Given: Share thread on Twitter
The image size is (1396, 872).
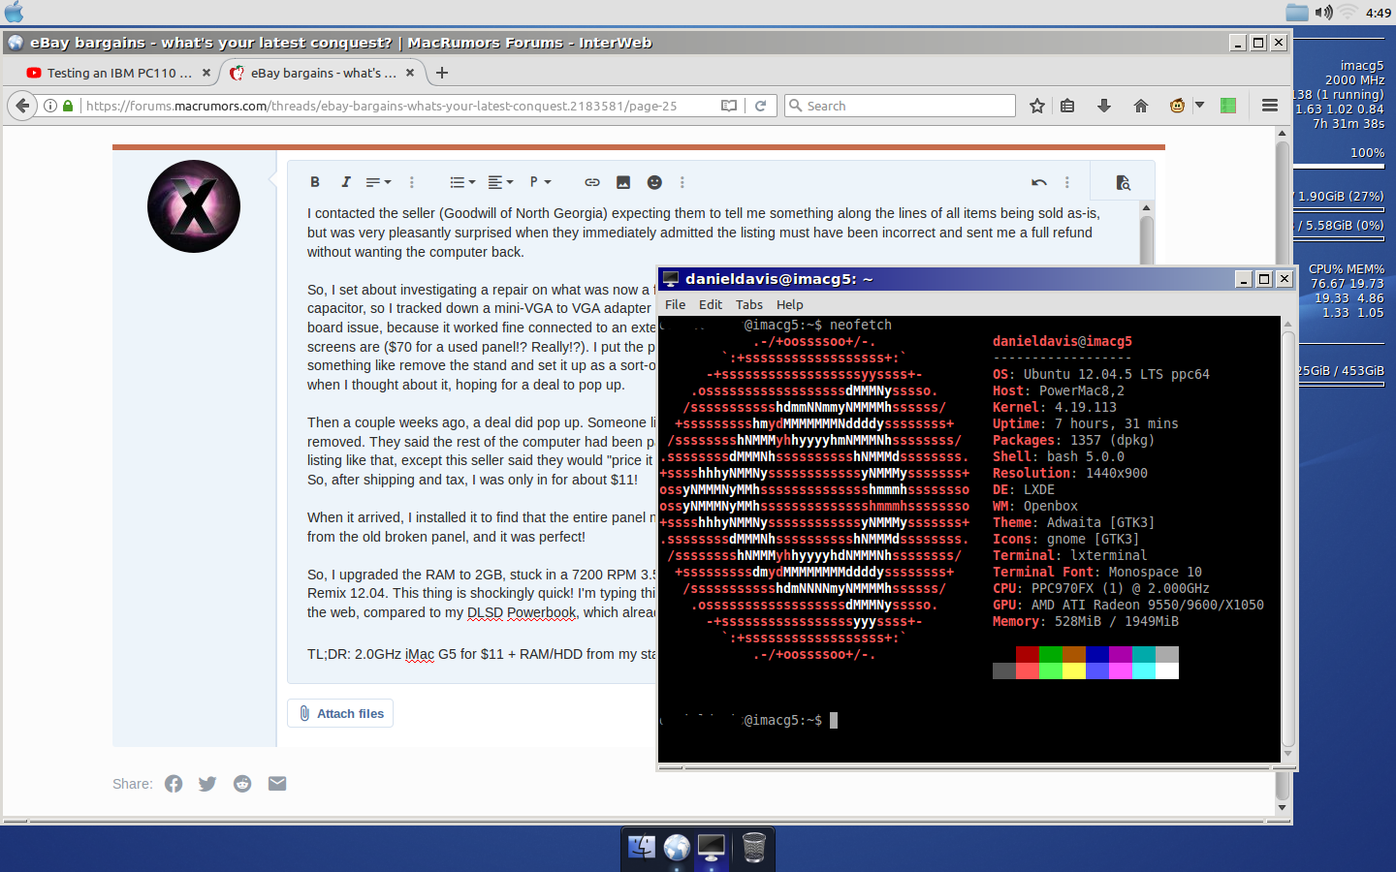Looking at the screenshot, I should (207, 784).
